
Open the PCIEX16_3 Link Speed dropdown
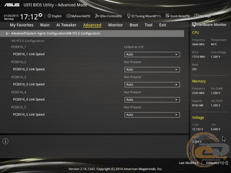pos(152,85)
